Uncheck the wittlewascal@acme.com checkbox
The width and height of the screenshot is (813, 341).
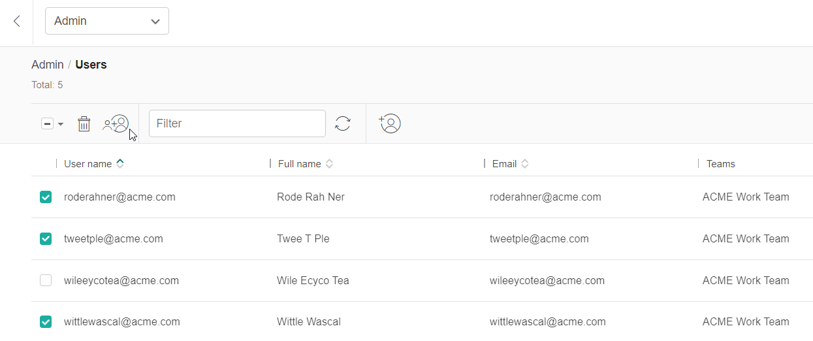coord(46,321)
